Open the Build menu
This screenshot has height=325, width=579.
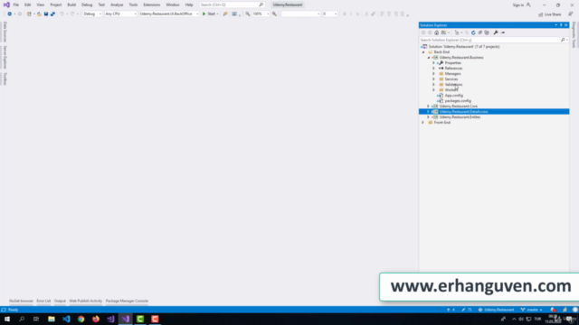coord(71,5)
